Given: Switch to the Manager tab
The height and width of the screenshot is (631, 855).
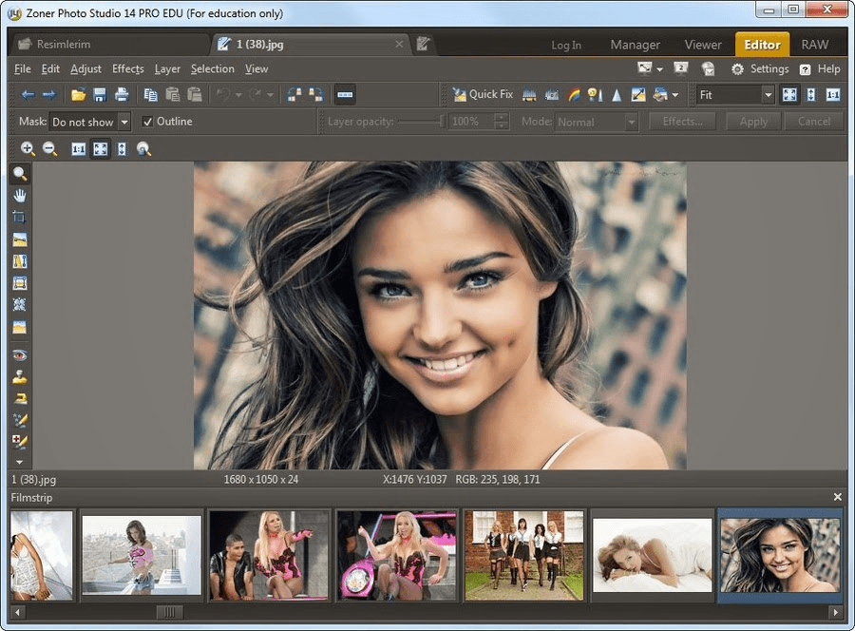Looking at the screenshot, I should pyautogui.click(x=635, y=45).
